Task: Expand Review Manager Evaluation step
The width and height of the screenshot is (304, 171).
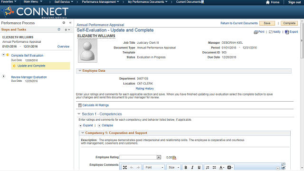Action: 3,76
